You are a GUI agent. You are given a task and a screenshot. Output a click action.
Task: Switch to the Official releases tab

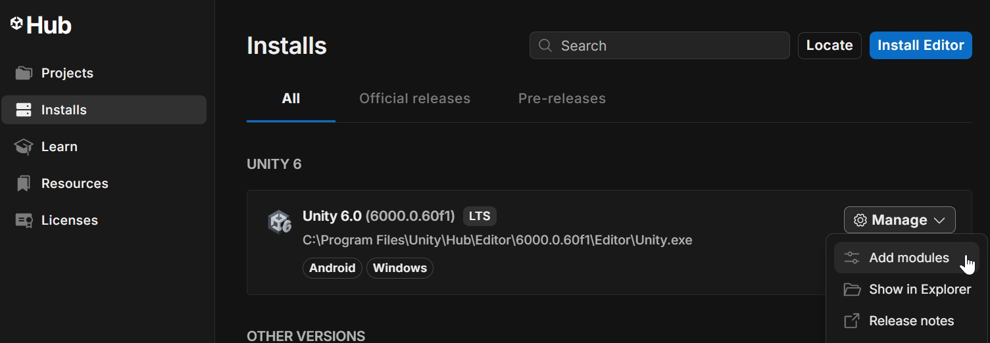click(414, 99)
